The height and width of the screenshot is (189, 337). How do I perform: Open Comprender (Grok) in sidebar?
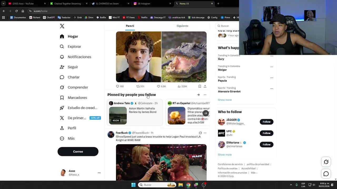(x=74, y=87)
